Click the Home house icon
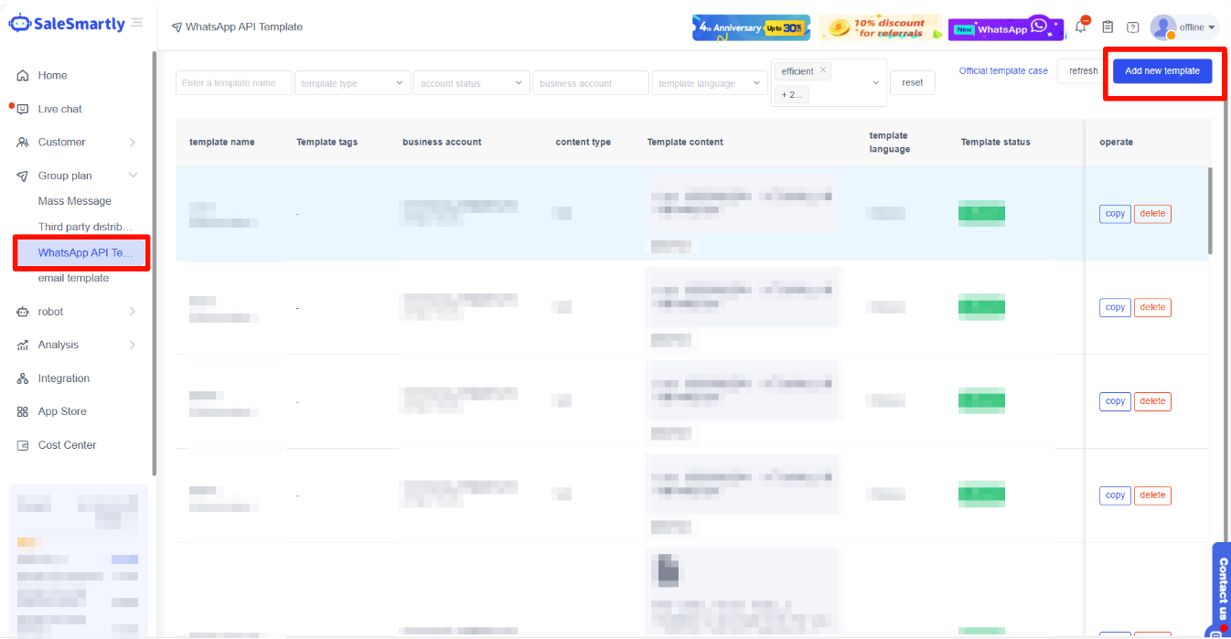The height and width of the screenshot is (639, 1231). (23, 76)
